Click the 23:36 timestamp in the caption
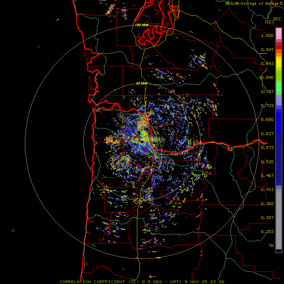The height and width of the screenshot is (284, 284). point(217,282)
